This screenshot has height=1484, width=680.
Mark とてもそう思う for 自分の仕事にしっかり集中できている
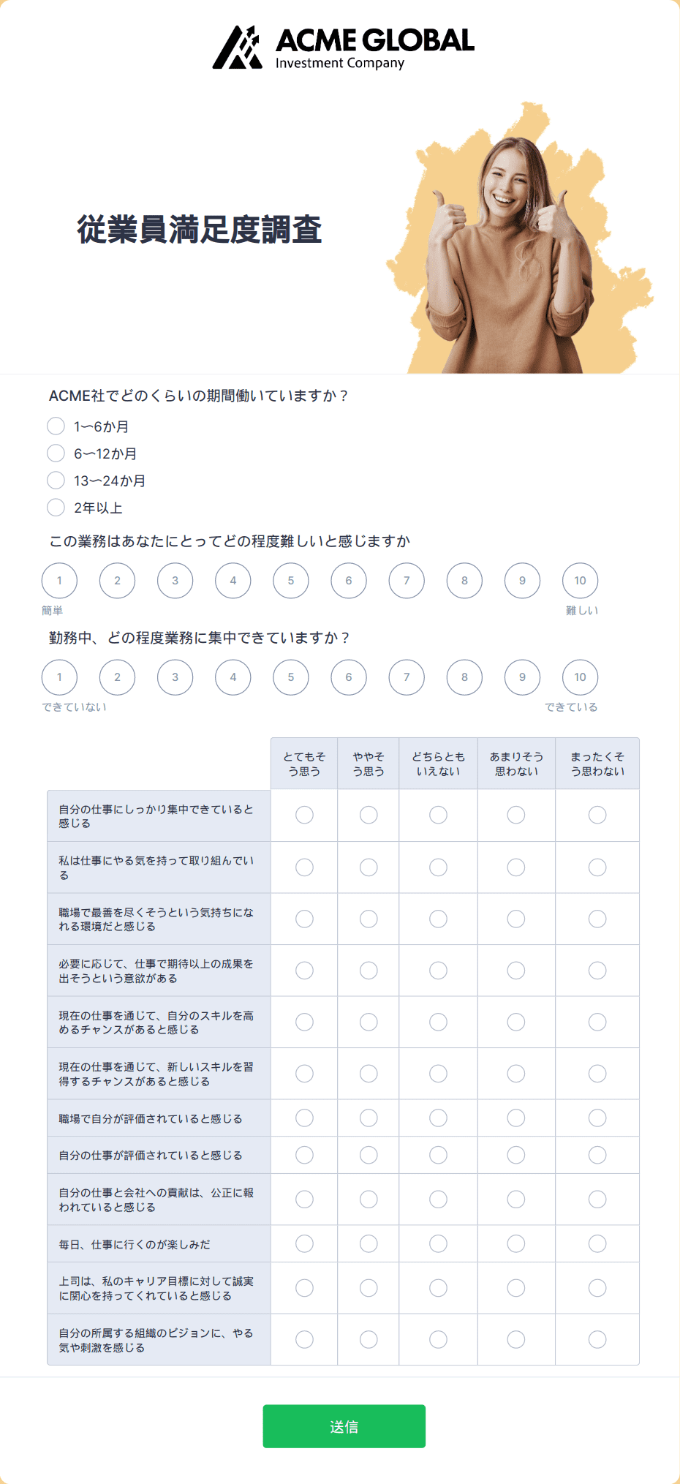point(304,815)
